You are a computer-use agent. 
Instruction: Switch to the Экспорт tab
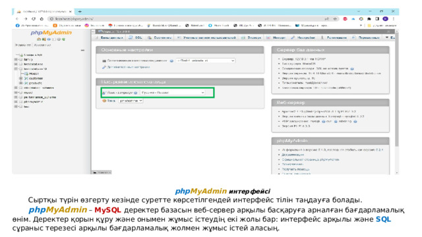(251, 38)
